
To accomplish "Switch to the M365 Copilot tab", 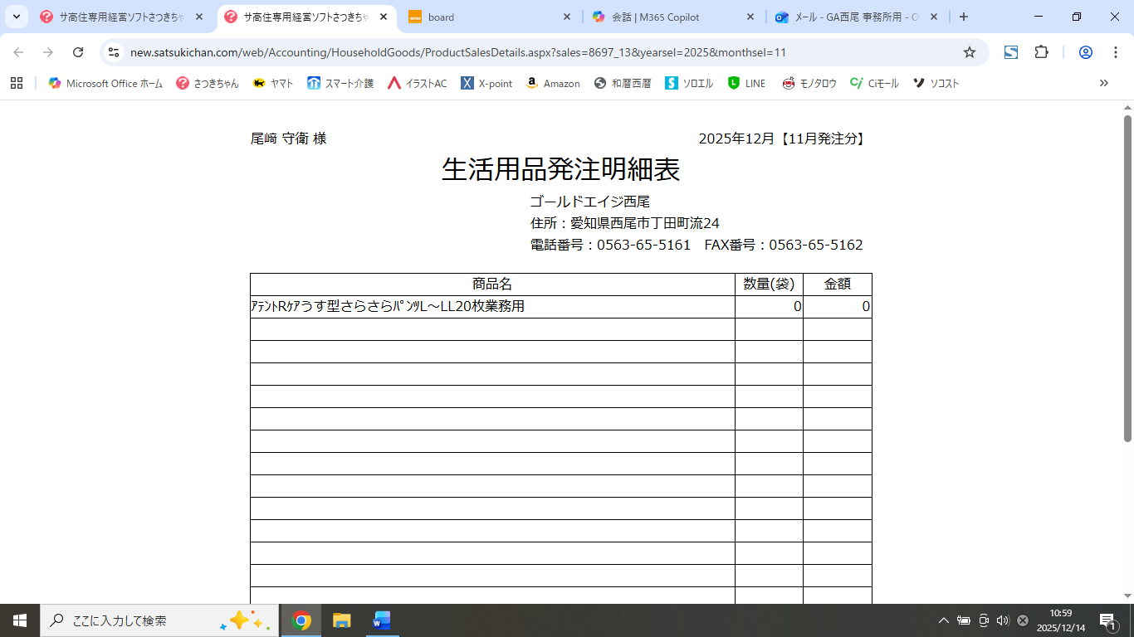I will tap(672, 17).
